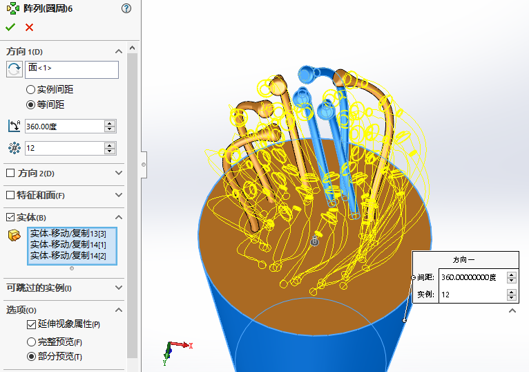Click the instance count icon beside 12
Screen dimensions: 529x372
point(14,148)
